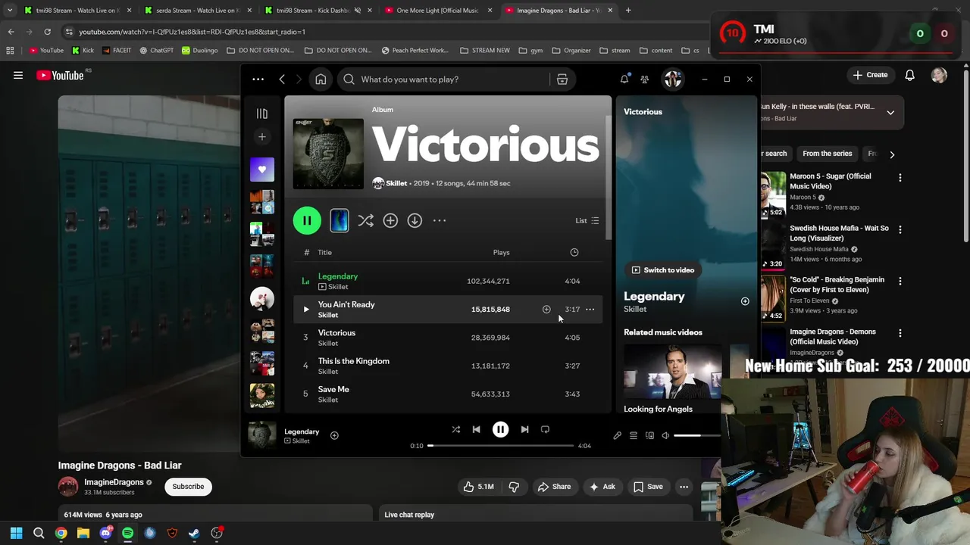Image resolution: width=970 pixels, height=545 pixels.
Task: Open YouTube hamburger guide menu
Action: [18, 75]
